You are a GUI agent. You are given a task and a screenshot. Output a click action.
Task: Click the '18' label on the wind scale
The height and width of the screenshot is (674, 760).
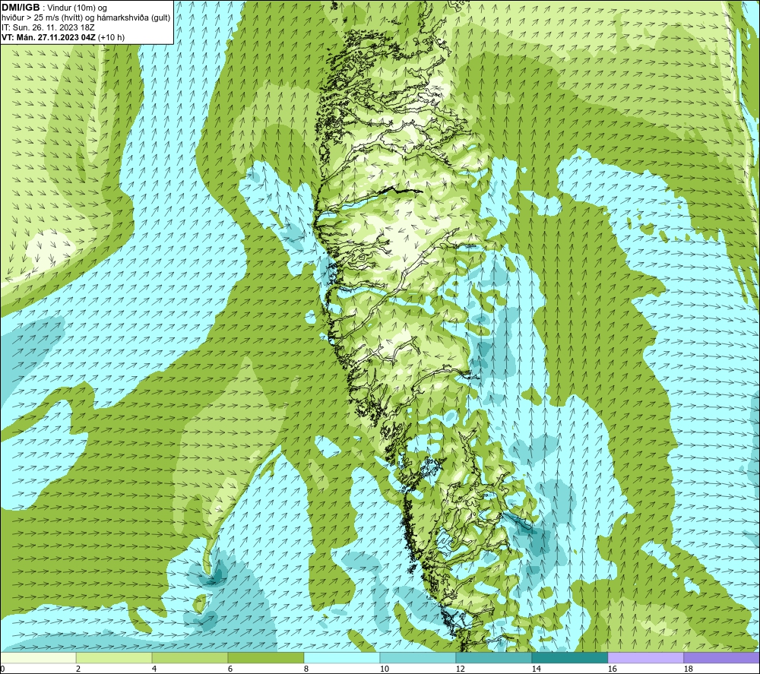pos(688,669)
